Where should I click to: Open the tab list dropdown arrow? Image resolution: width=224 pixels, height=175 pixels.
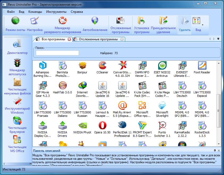(218, 39)
